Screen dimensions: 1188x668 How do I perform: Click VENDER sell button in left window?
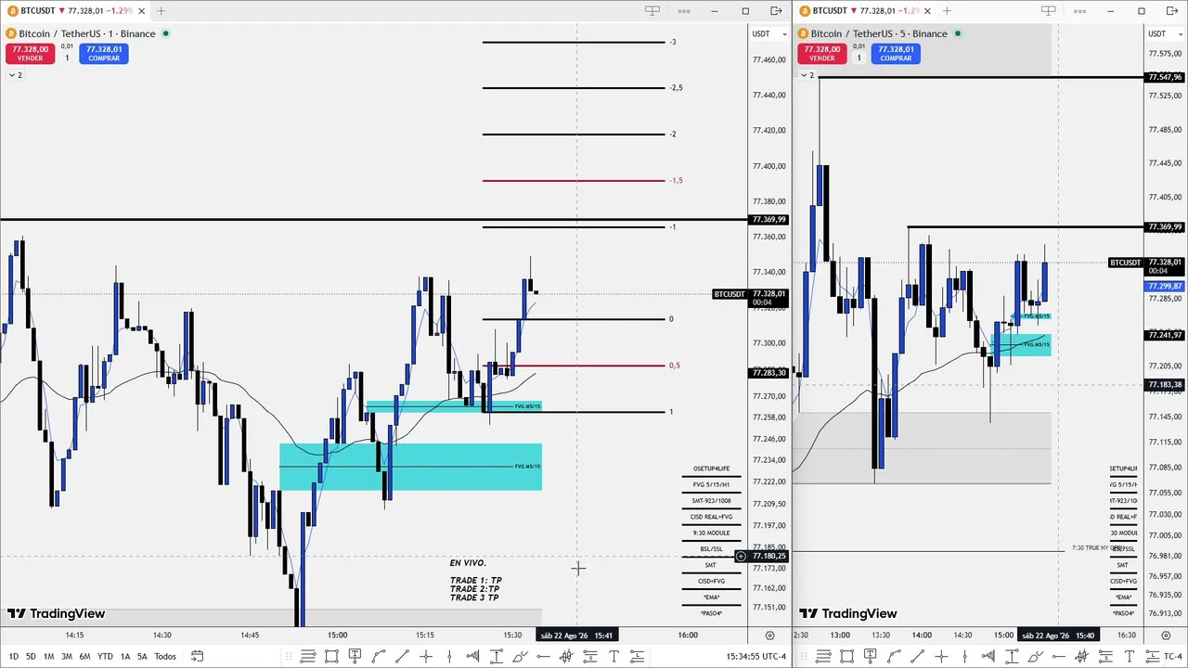[x=30, y=54]
